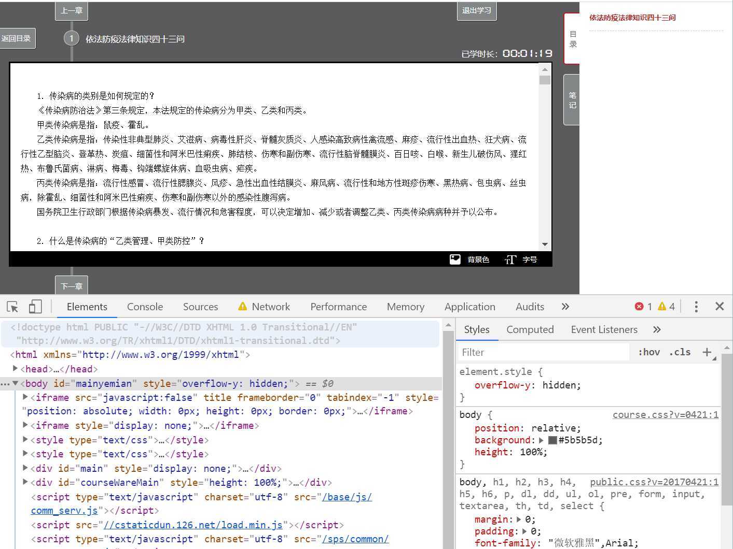Click the red error count icon
Viewport: 733px width, 549px height.
pos(639,307)
